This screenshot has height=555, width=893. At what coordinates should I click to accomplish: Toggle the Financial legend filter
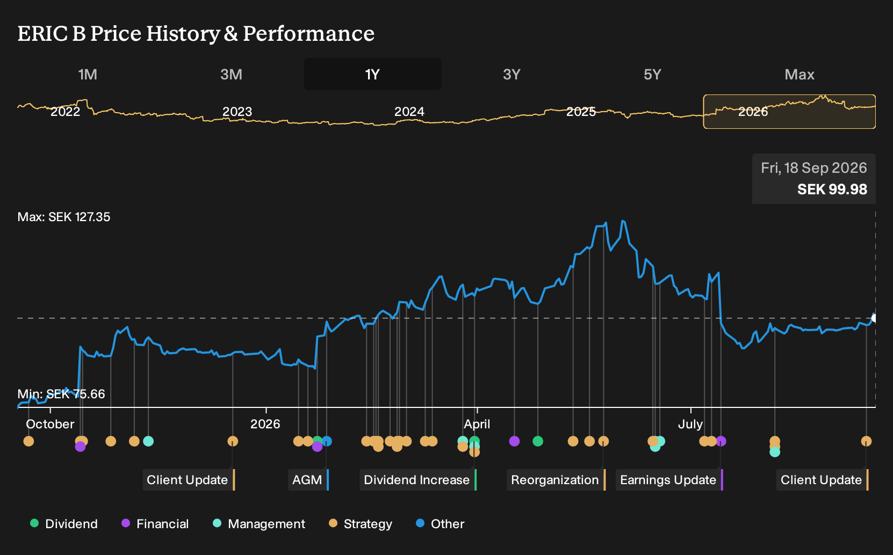pos(155,524)
